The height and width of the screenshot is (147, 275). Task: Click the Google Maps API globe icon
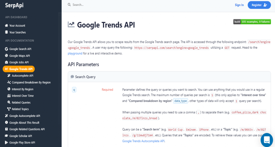6,56
